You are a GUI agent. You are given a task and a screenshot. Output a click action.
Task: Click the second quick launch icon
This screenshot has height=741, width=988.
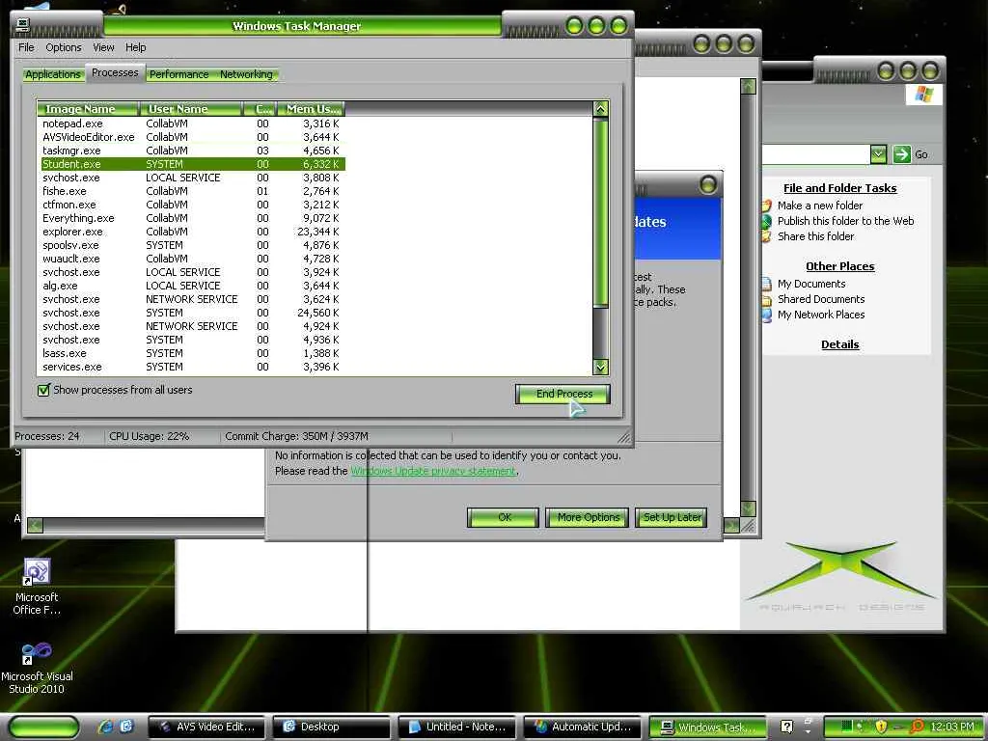[x=126, y=727]
